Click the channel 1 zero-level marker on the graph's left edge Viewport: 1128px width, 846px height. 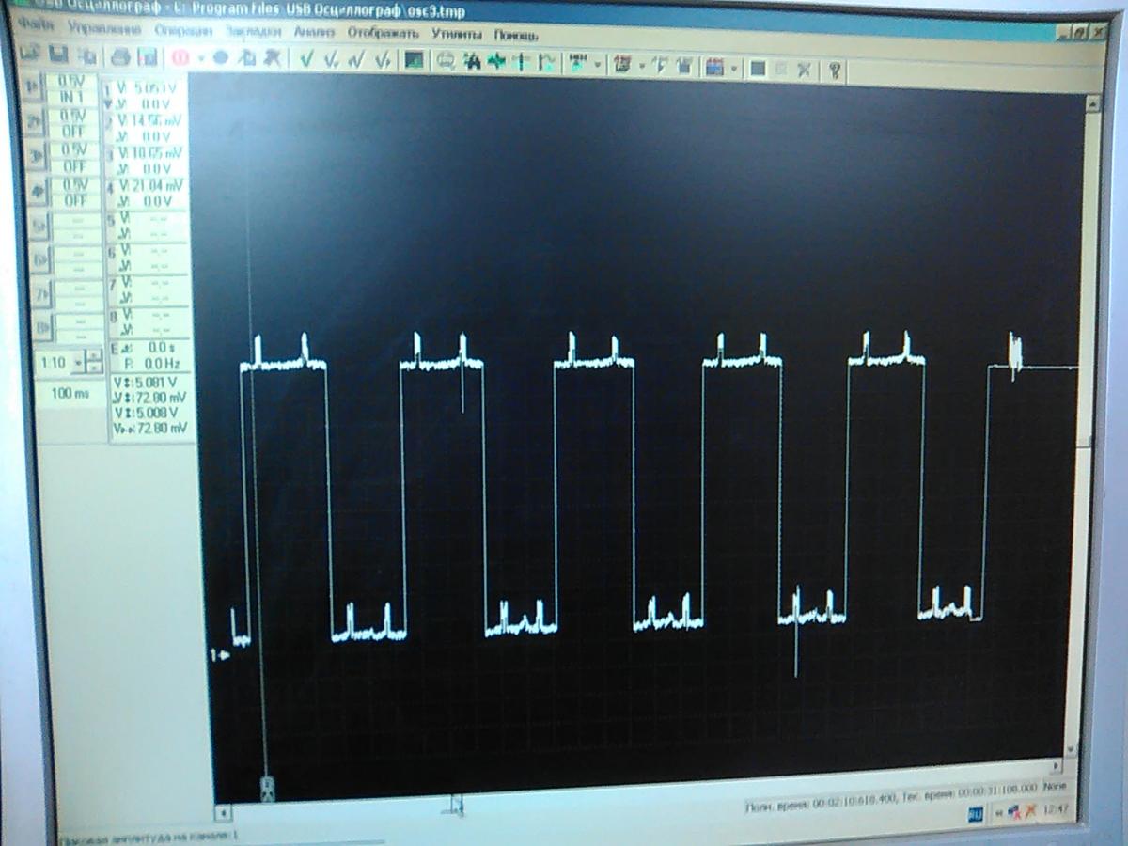tap(220, 654)
